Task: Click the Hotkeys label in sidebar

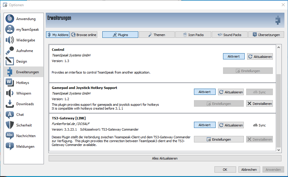Action: (23, 82)
